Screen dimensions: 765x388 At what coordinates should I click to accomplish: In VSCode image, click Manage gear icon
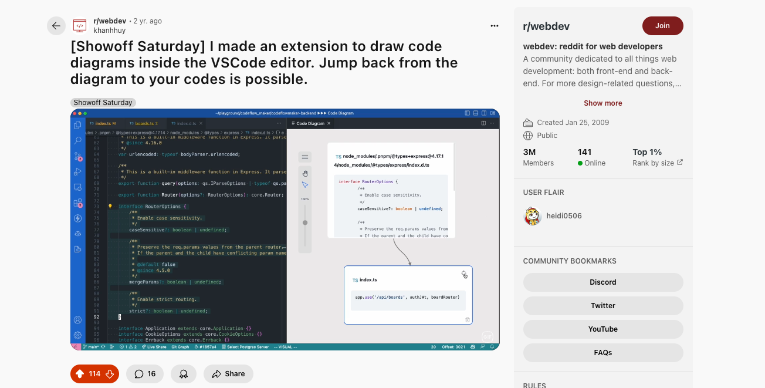(x=77, y=335)
